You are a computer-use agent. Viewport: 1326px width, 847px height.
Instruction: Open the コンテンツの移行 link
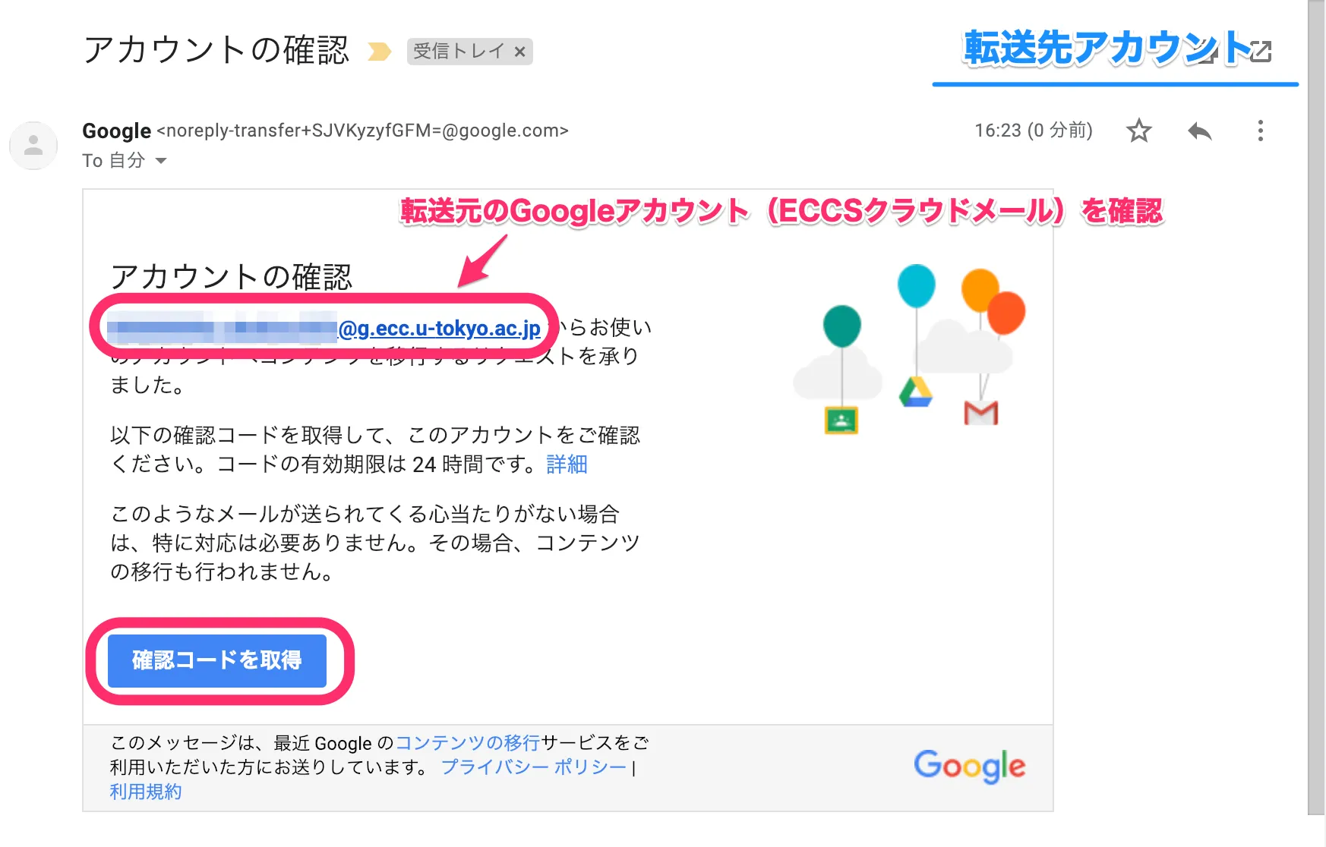(x=467, y=742)
